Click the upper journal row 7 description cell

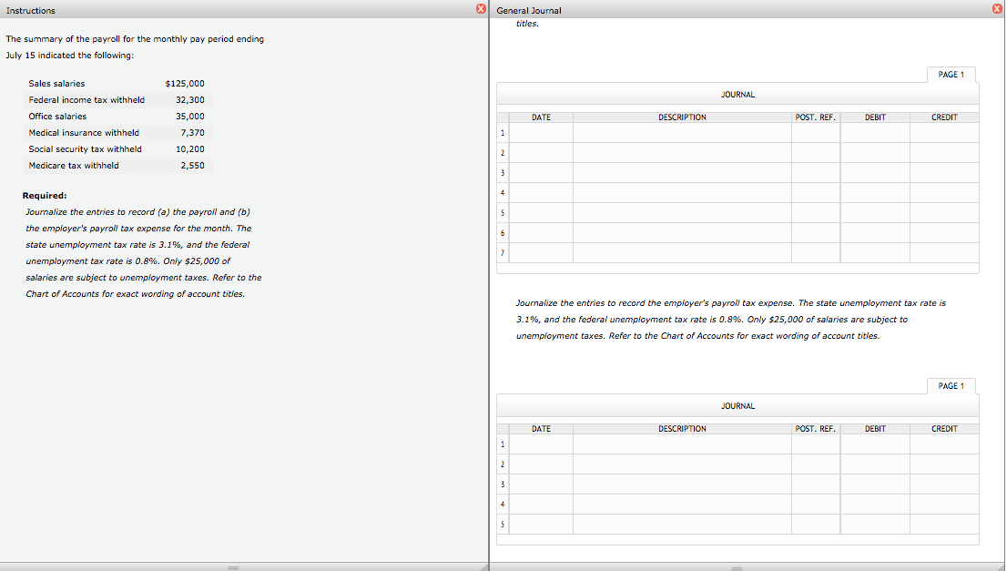pos(682,252)
